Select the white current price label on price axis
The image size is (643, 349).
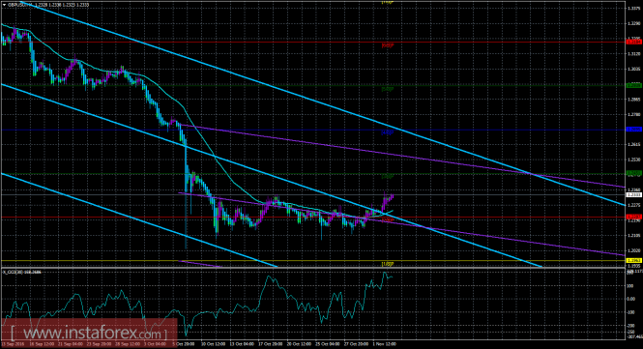click(x=633, y=194)
